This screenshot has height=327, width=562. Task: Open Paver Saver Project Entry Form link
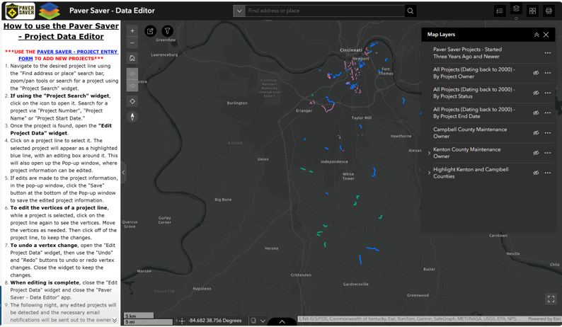pos(77,52)
